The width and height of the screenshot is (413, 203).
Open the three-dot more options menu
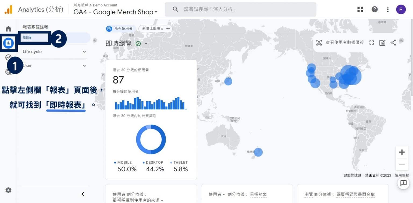[x=388, y=10]
